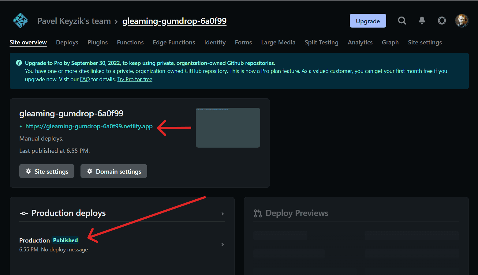Click the pull request icon beside Deploy Previews
Viewport: 478px width, 275px height.
click(x=258, y=213)
